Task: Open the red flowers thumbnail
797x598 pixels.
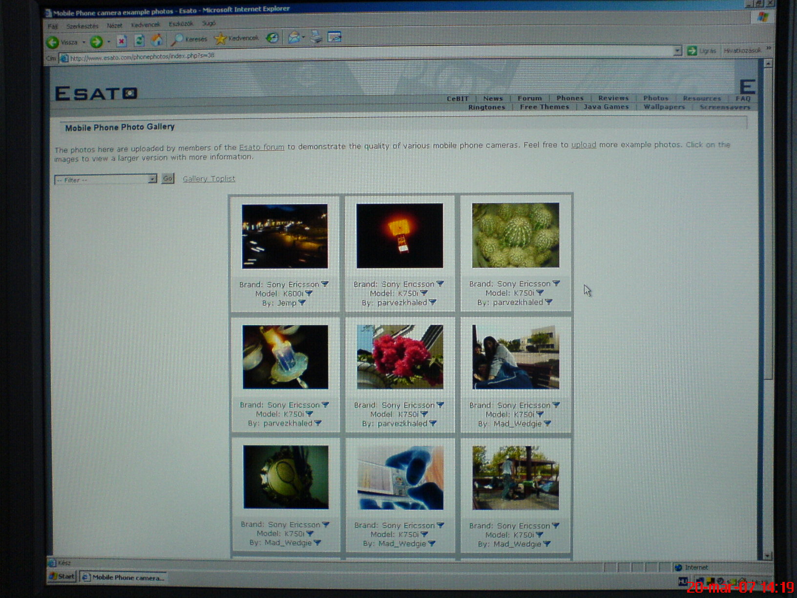Action: coord(400,357)
